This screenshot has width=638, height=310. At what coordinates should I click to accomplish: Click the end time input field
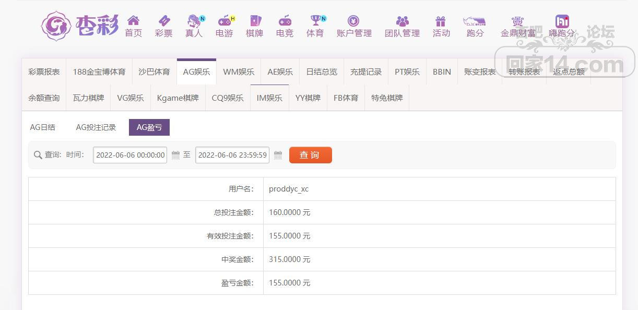[x=232, y=155]
